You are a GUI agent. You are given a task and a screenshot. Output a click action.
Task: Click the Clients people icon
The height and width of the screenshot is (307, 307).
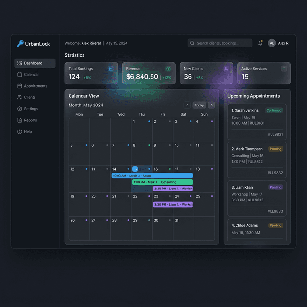[20, 97]
